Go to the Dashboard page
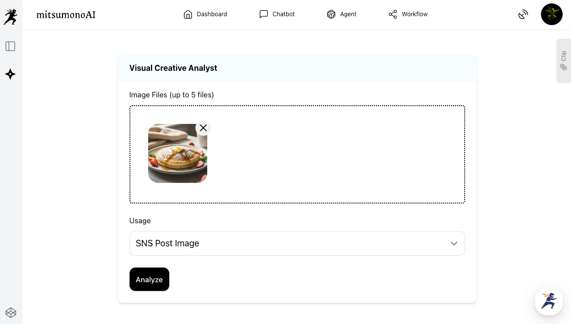571x324 pixels. click(x=205, y=14)
